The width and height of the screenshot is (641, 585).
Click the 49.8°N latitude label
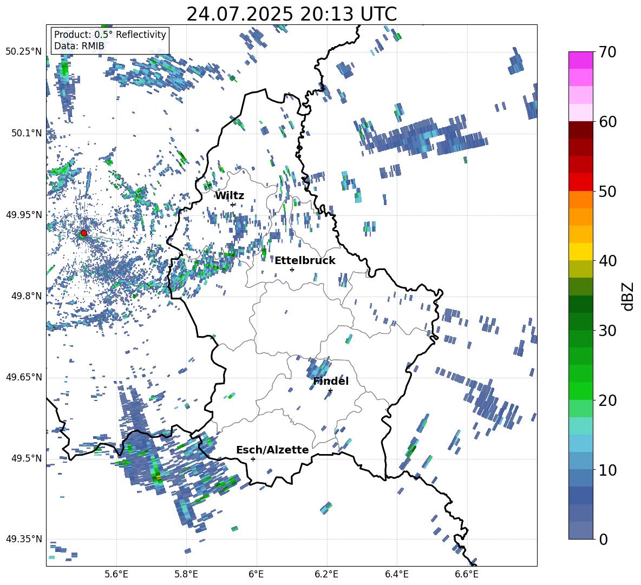26,296
